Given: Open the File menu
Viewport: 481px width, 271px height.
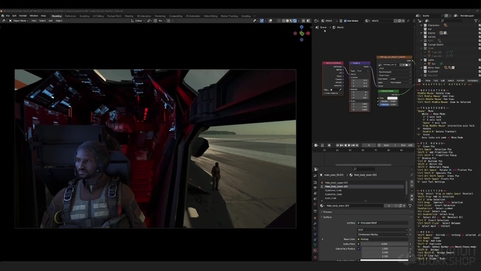Looking at the screenshot, I should point(8,16).
